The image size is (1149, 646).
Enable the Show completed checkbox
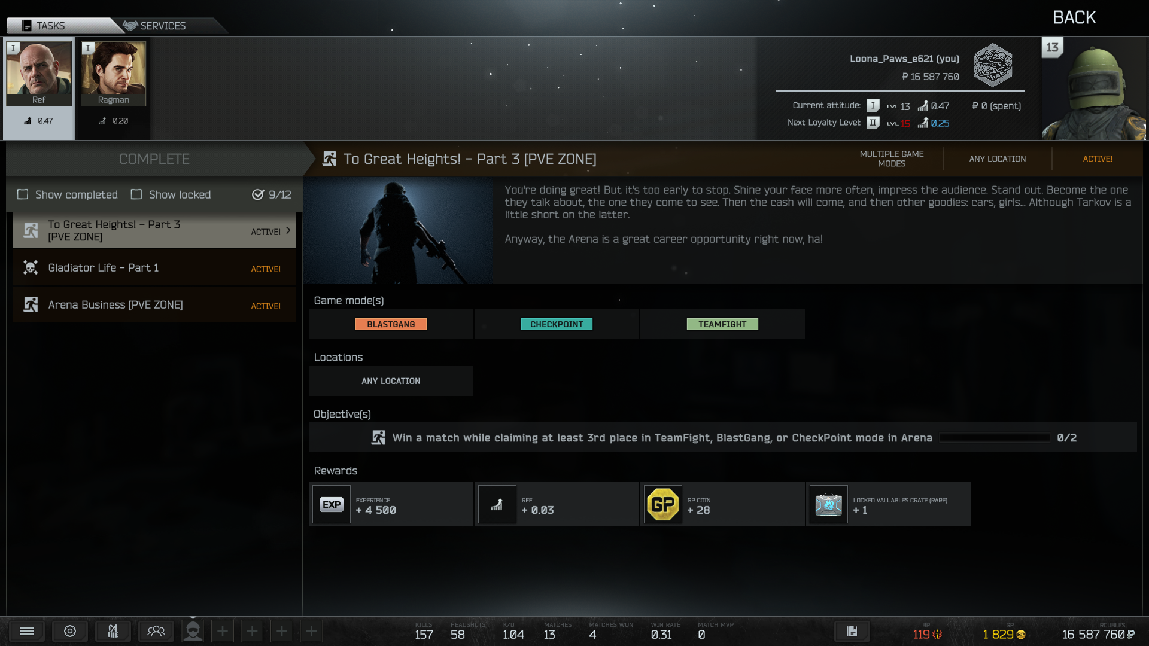(23, 194)
